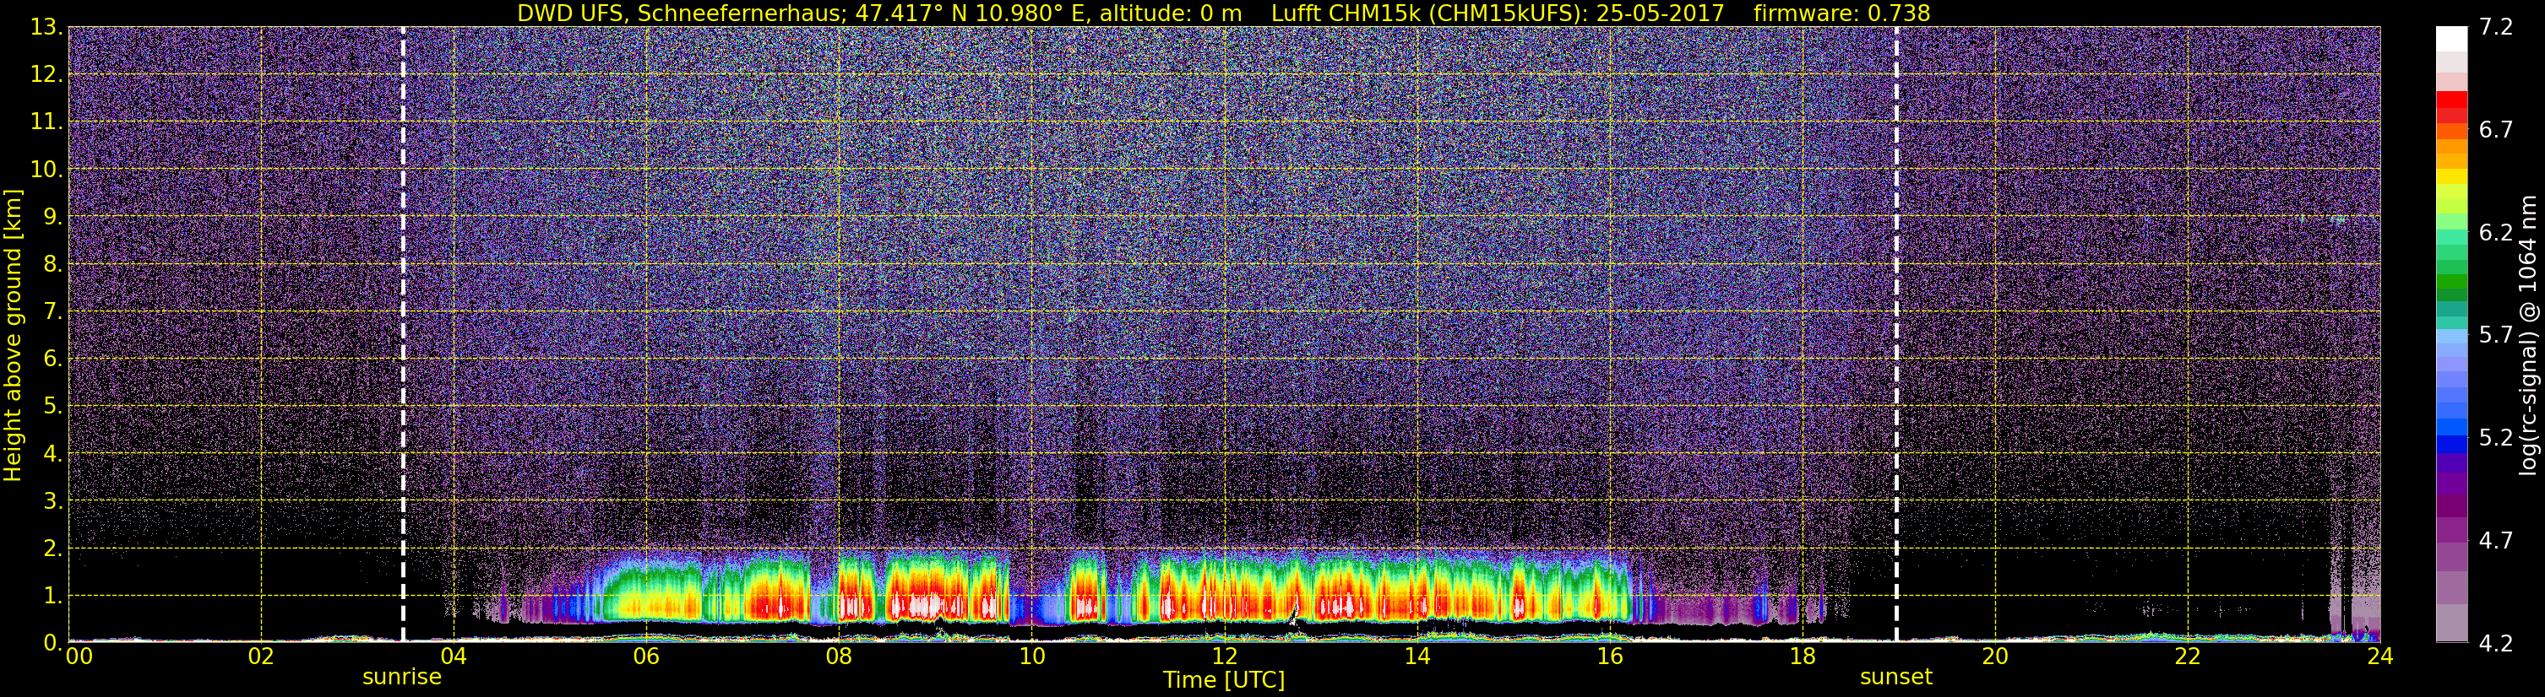This screenshot has width=2545, height=697.
Task: Click the '9.' height axis tick label
Action: (x=52, y=217)
